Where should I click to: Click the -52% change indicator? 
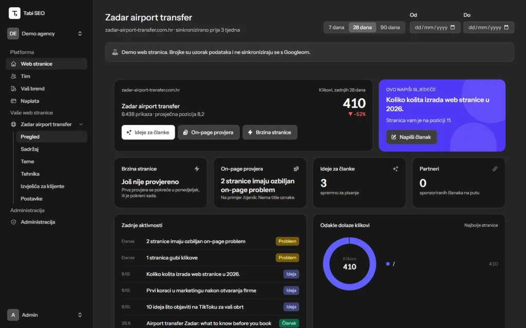(x=357, y=114)
